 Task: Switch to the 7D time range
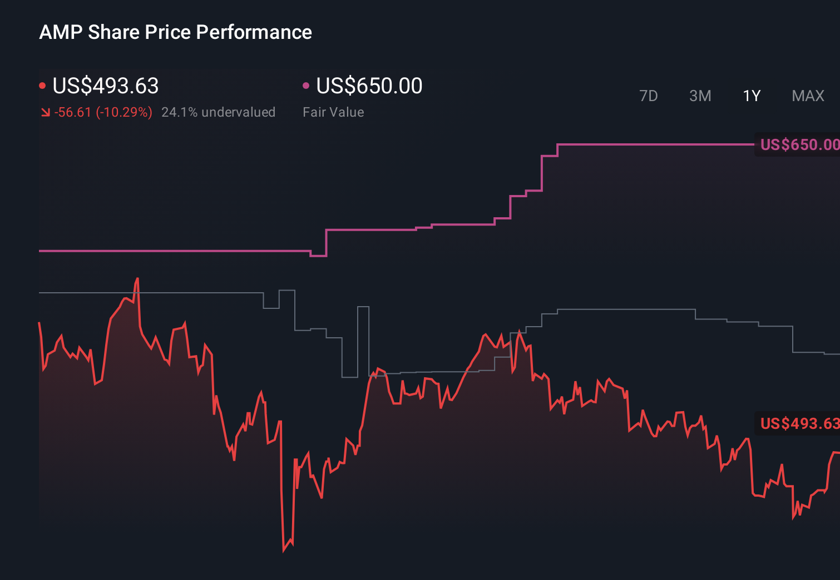coord(649,96)
